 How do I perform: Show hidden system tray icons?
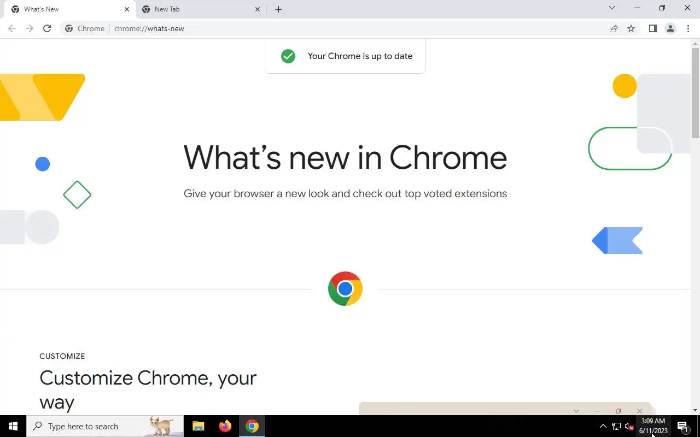[603, 426]
